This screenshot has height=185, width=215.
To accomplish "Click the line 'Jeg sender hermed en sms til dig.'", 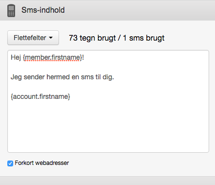I will [x=62, y=77].
